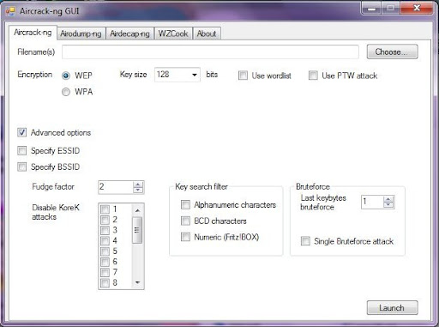Check BCD characters filter
Viewport: 439px width, 327px height.
click(x=185, y=221)
